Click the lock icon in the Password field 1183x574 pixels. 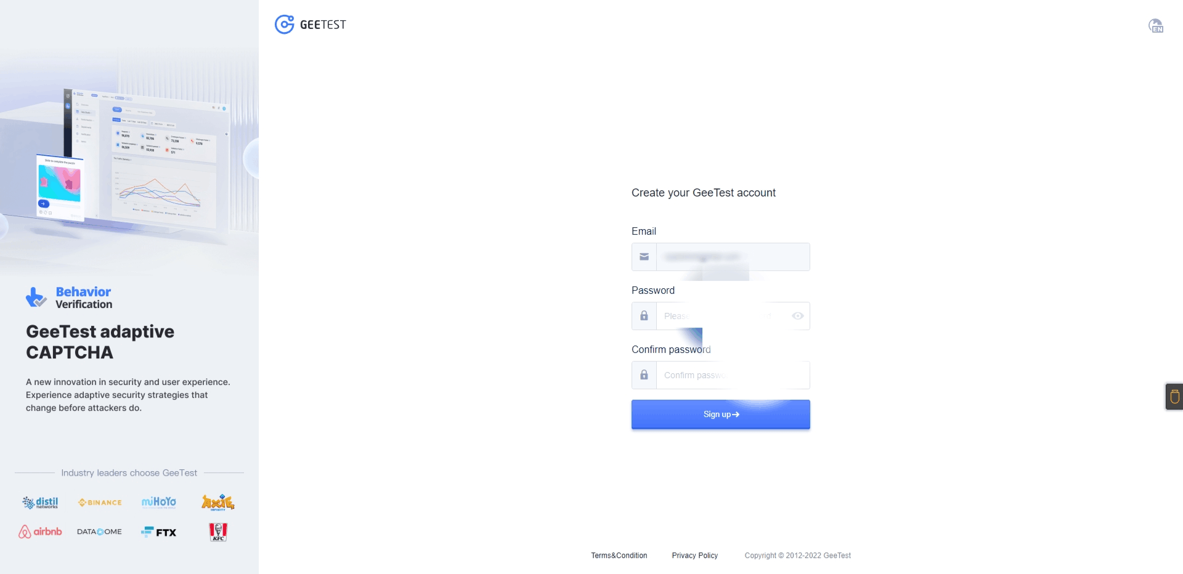coord(644,316)
